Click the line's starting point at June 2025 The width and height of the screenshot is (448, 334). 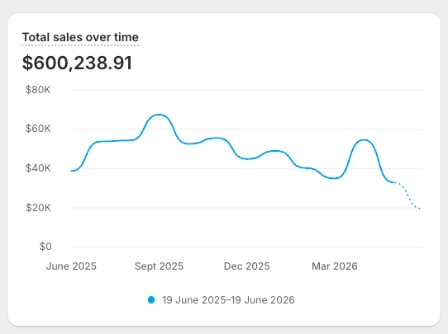(x=71, y=171)
